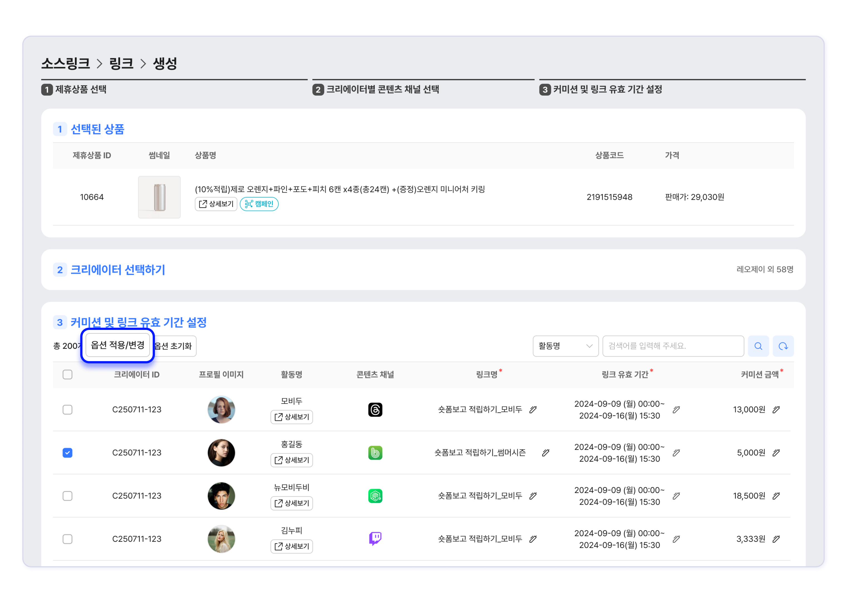
Task: Edit link name pencil for 모비두 row
Action: [533, 410]
